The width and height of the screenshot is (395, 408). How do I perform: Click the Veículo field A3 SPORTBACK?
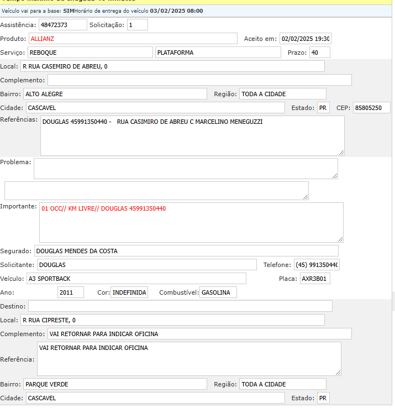point(136,279)
